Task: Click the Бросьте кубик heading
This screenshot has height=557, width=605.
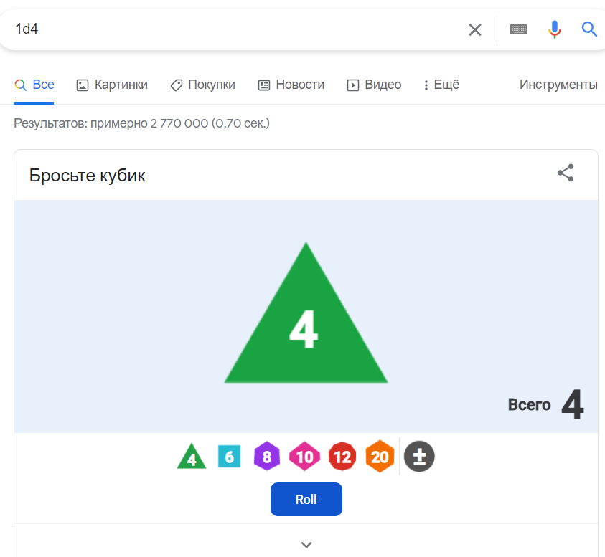Action: [88, 176]
